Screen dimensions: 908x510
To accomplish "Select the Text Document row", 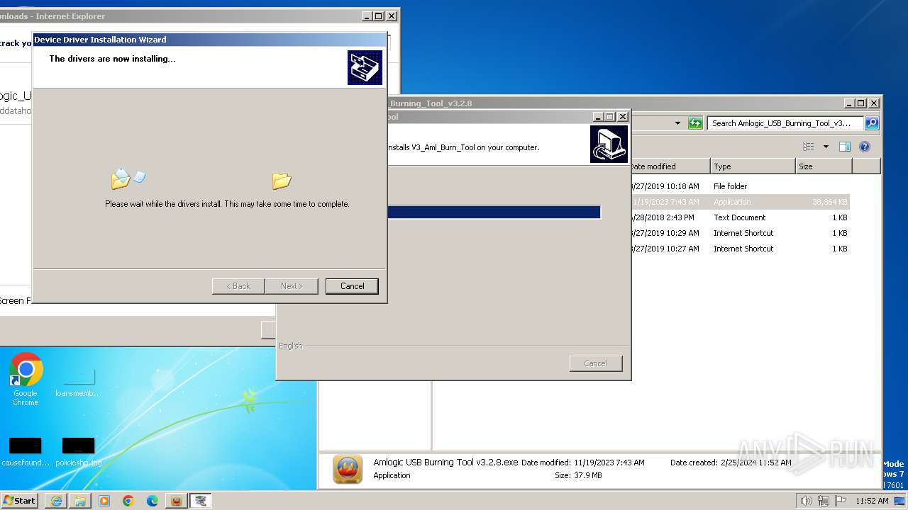I will point(740,217).
